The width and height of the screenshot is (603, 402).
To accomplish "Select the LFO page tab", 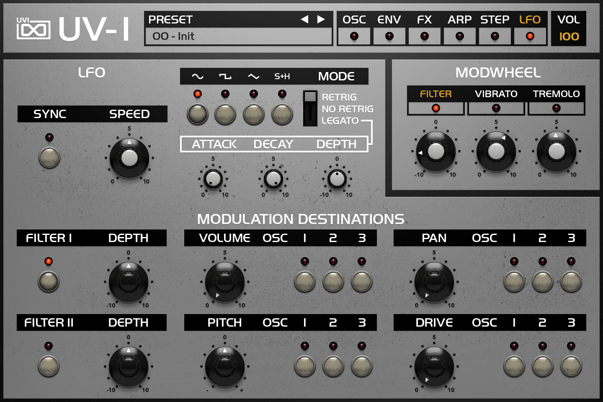I will [530, 36].
